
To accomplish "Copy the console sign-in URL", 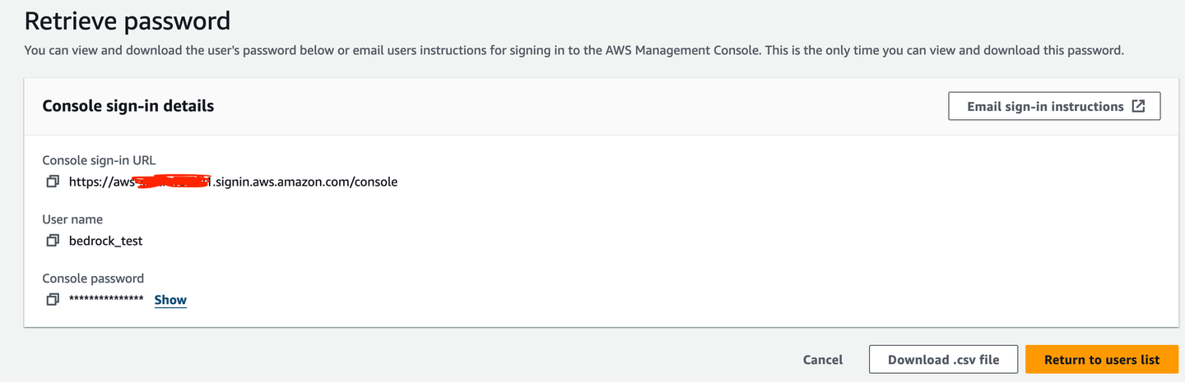I will click(x=53, y=182).
